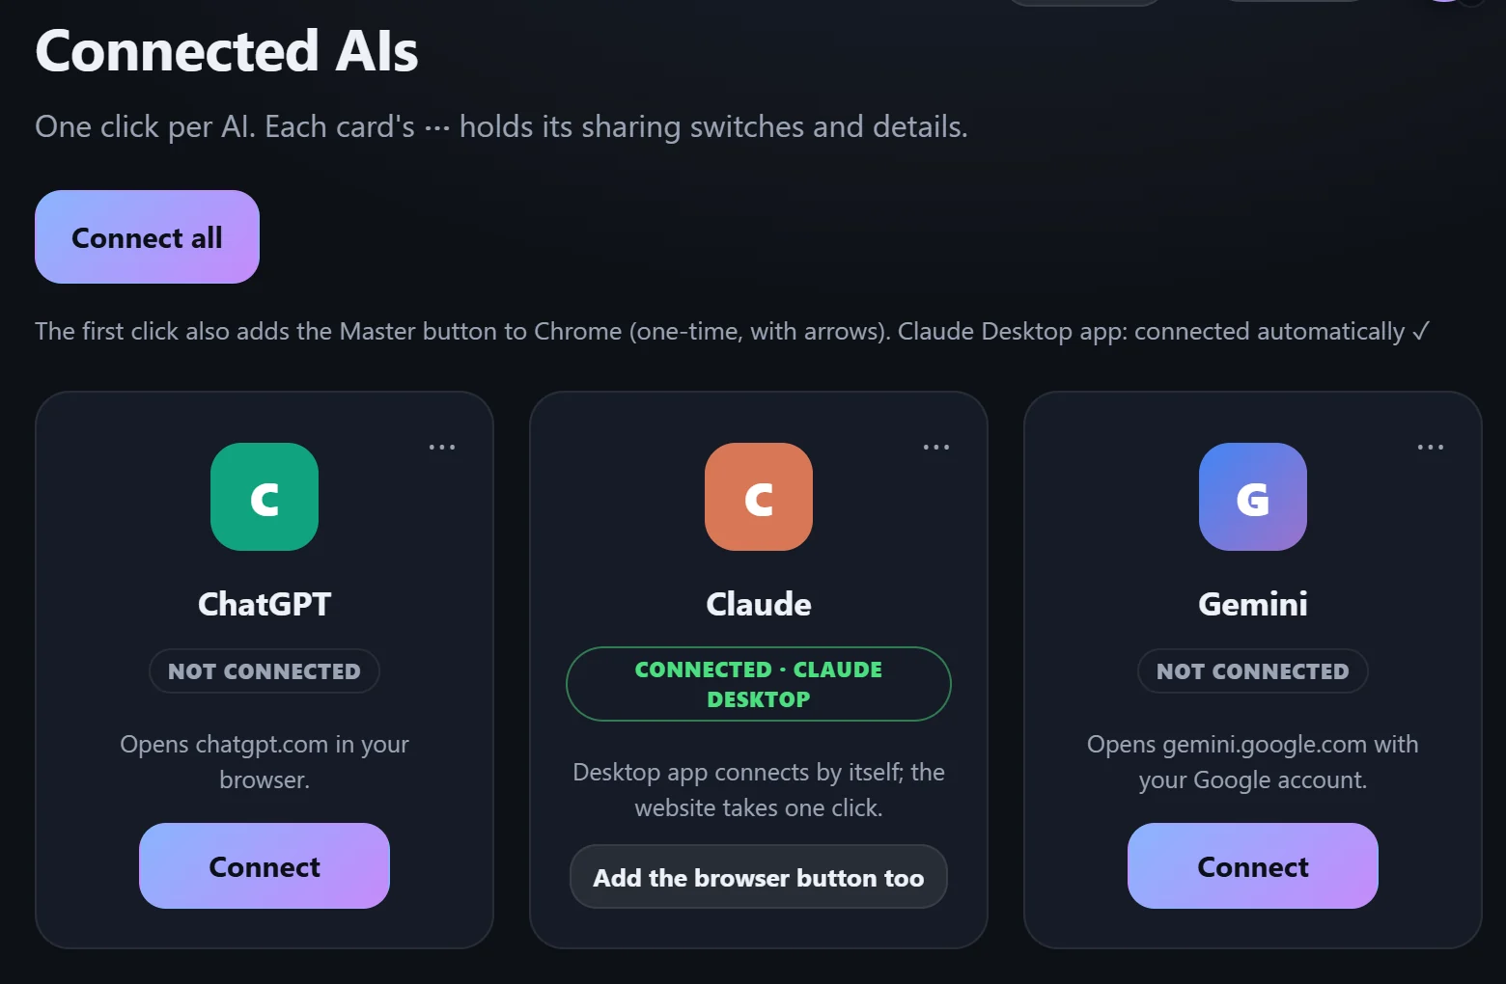The width and height of the screenshot is (1506, 984).
Task: Open the ChatGPT card's three-dot menu
Action: pyautogui.click(x=442, y=447)
